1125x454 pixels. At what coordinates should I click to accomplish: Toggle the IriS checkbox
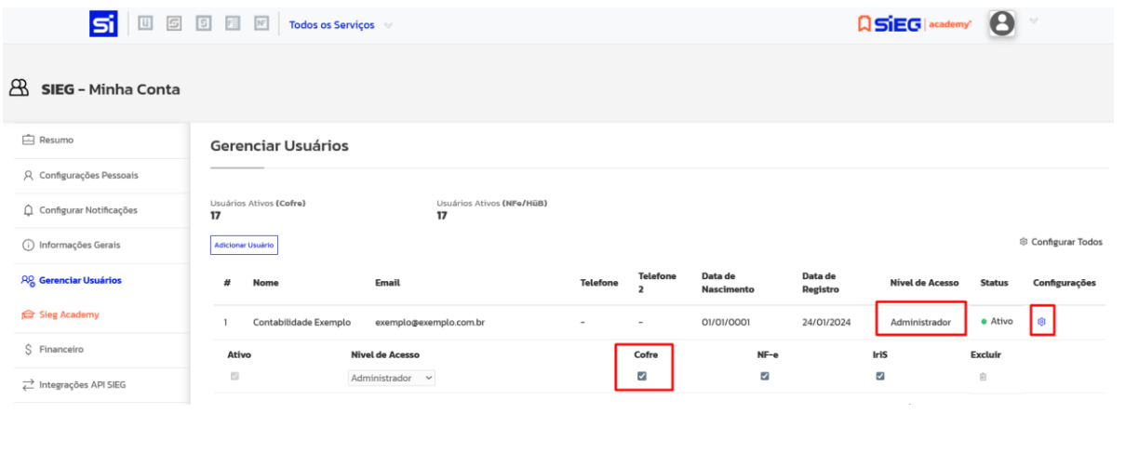click(880, 377)
